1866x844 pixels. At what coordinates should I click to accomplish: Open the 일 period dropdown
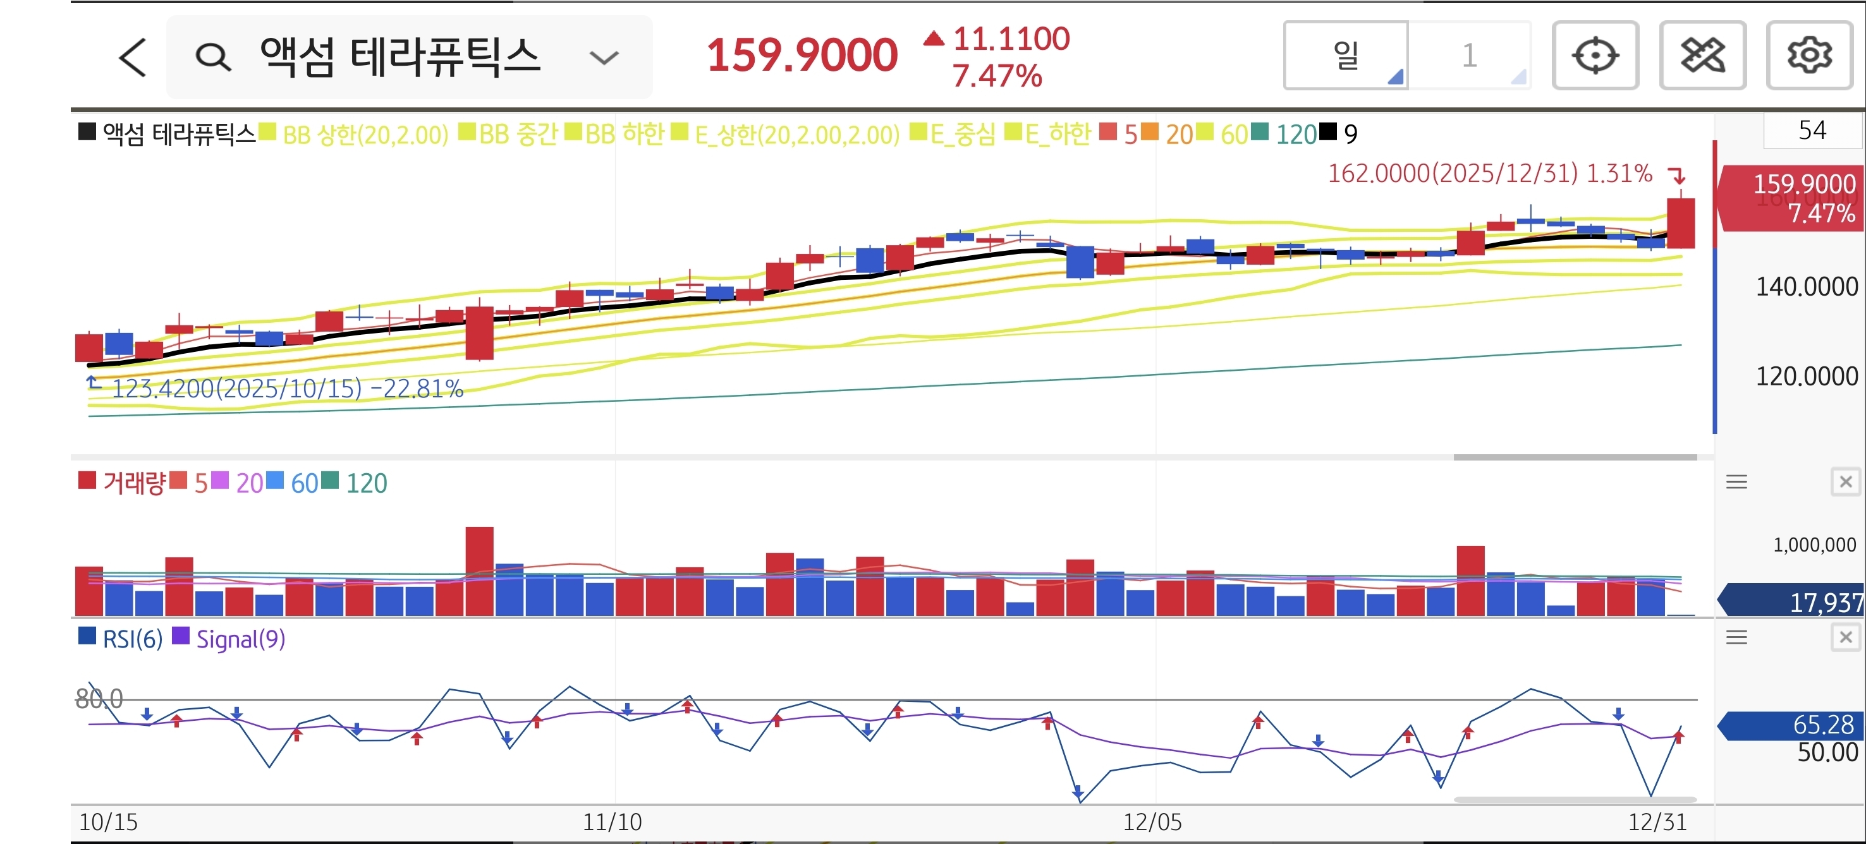click(1346, 56)
